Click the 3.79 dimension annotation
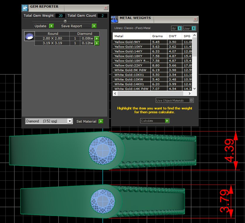Image resolution: width=245 pixels, height=223 pixels. [225, 201]
